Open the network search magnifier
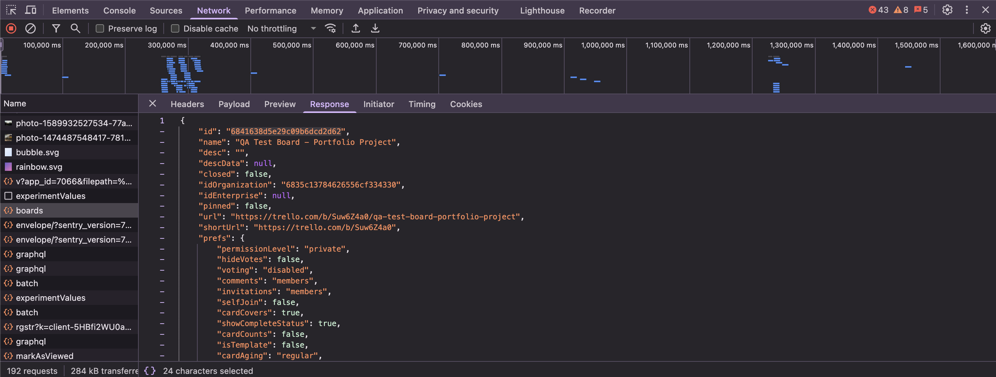The image size is (996, 377). (75, 28)
